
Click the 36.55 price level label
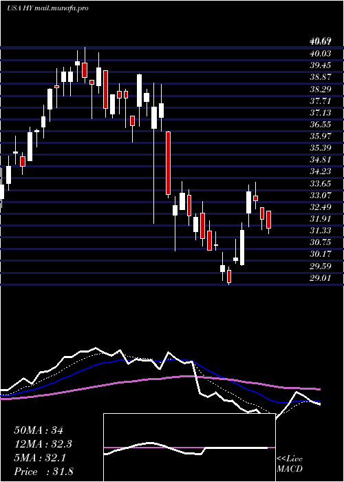click(x=321, y=125)
